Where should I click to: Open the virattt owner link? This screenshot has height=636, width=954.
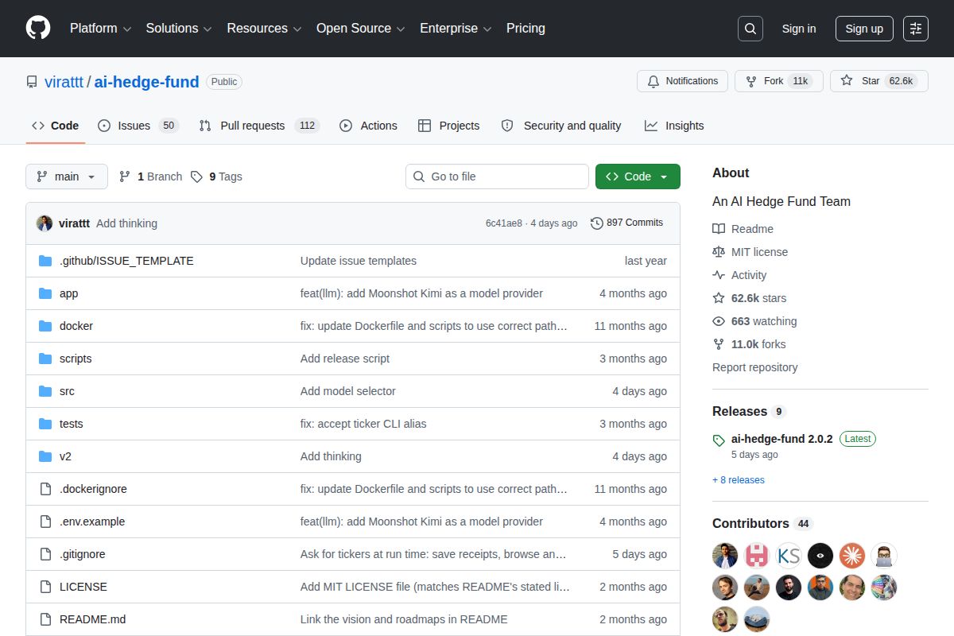point(64,82)
